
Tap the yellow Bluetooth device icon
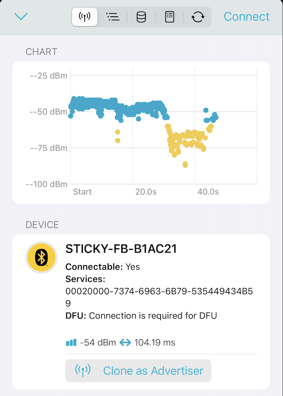(x=41, y=257)
